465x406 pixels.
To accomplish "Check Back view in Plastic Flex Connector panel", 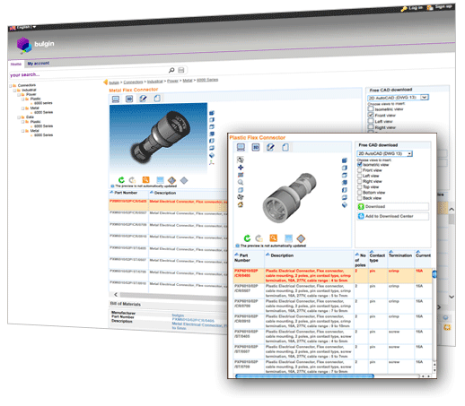I will point(360,198).
